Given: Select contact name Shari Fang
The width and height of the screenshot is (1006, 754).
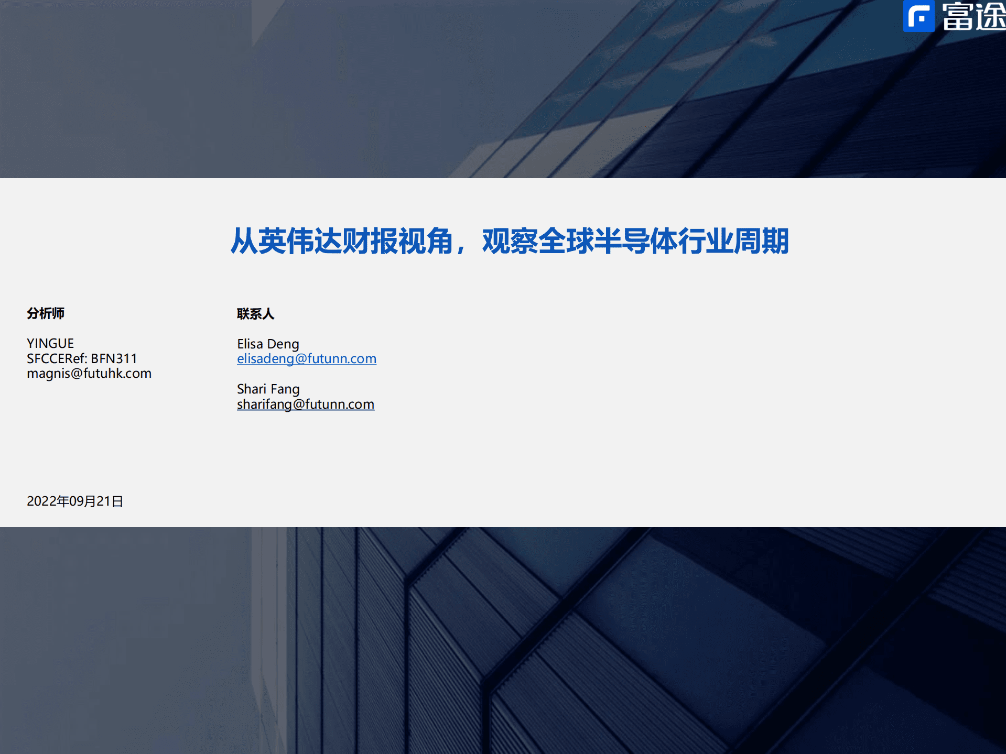Looking at the screenshot, I should [268, 389].
